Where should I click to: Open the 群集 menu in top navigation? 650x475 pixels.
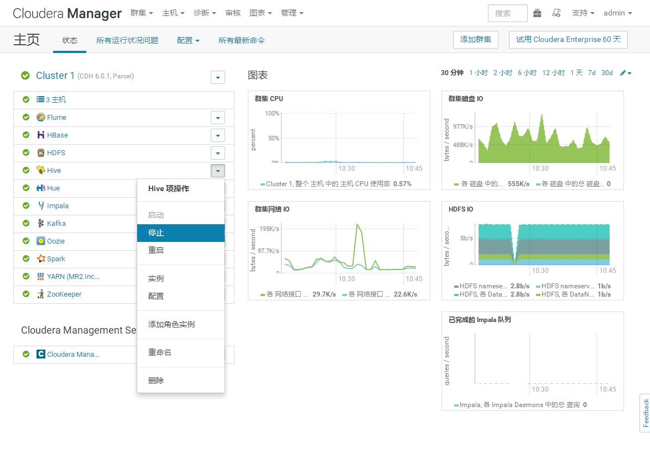click(142, 13)
